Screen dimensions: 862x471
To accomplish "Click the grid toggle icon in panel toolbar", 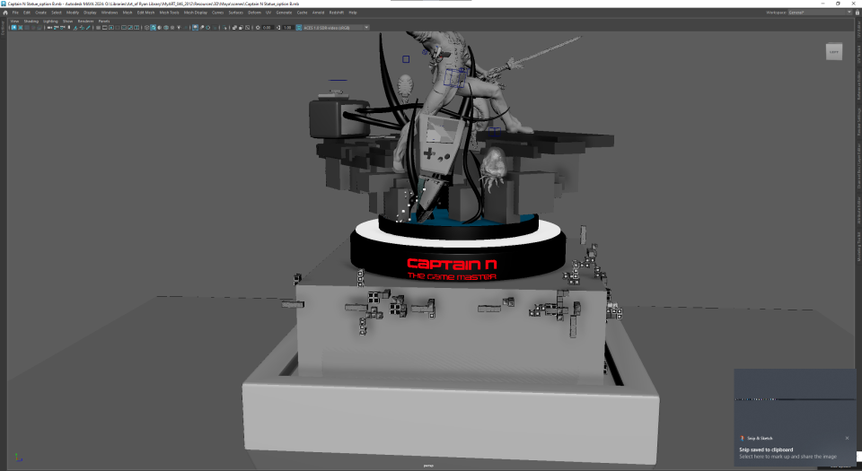I will (98, 28).
